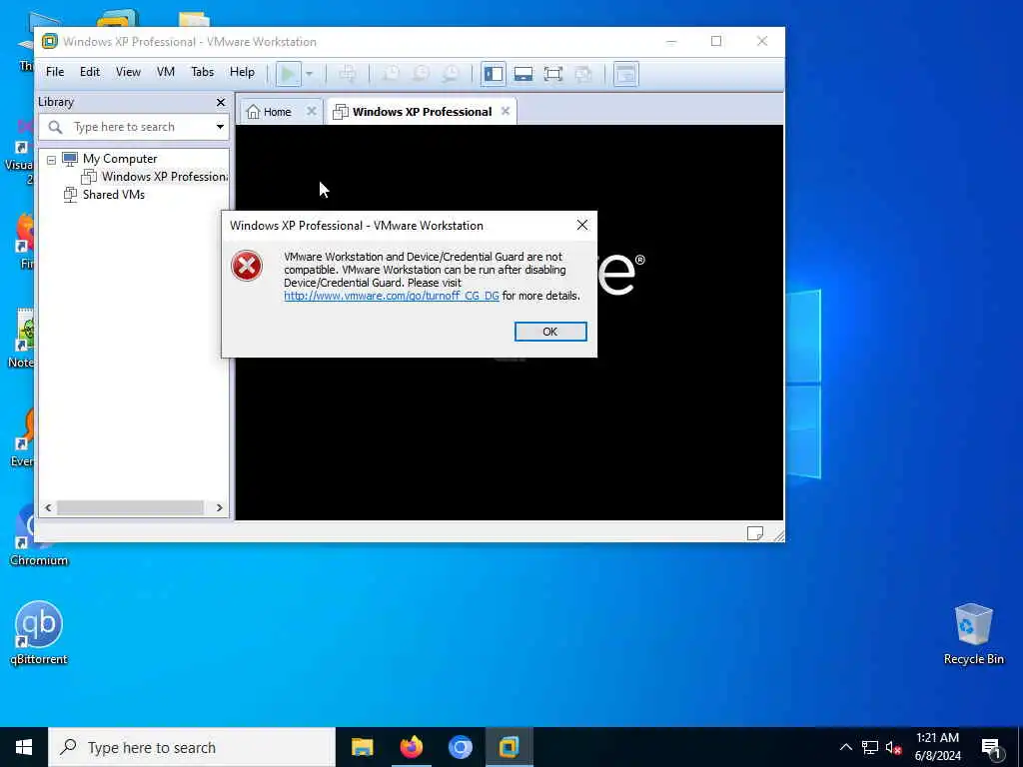Open the Edit menu
The width and height of the screenshot is (1023, 767).
click(x=90, y=72)
